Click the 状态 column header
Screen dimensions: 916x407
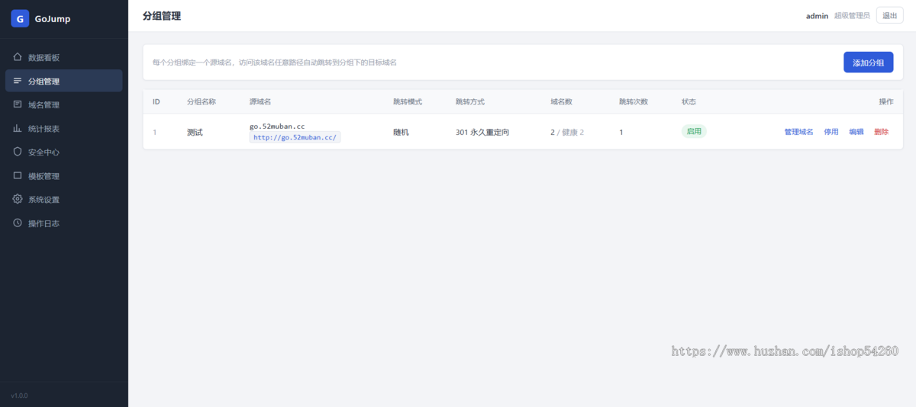click(689, 101)
